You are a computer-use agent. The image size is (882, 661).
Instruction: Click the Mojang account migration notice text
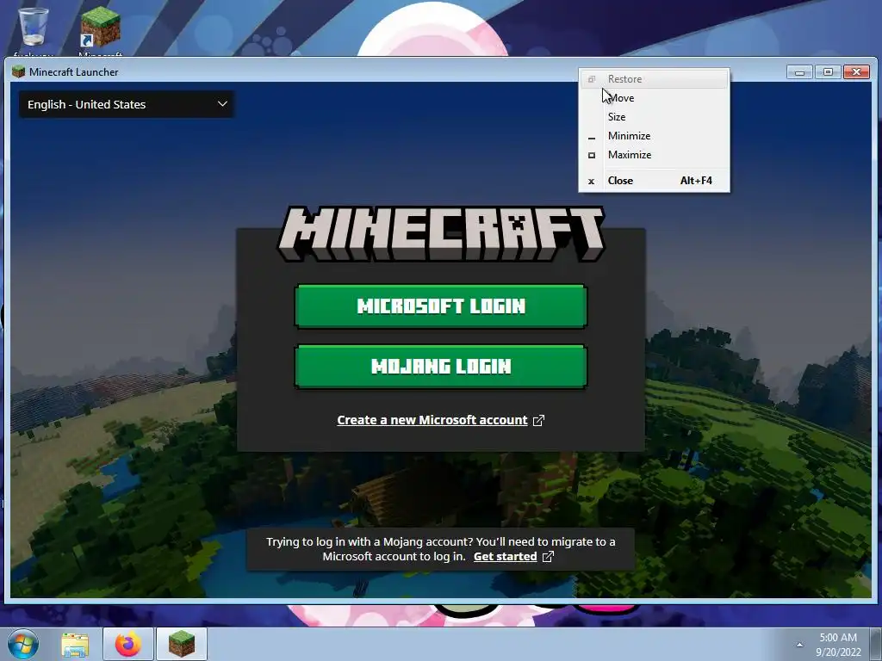440,549
